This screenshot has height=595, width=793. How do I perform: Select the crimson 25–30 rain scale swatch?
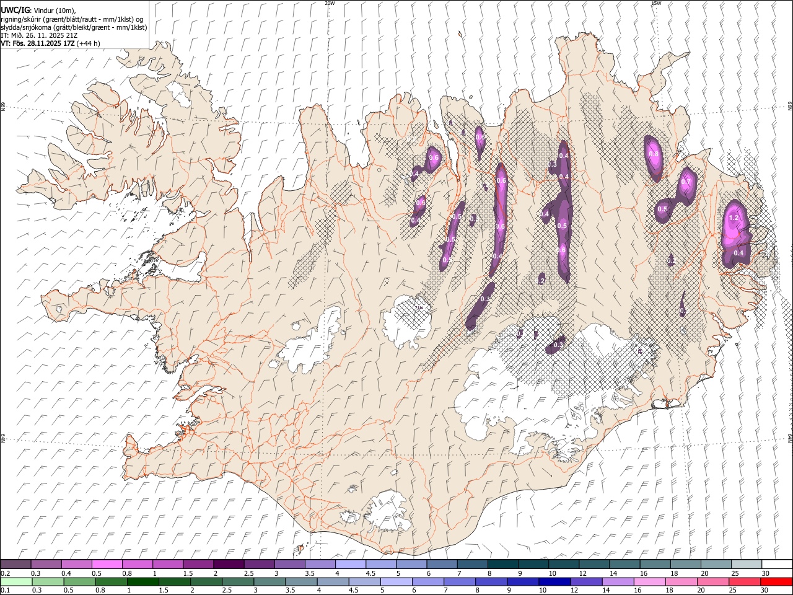[745, 581]
